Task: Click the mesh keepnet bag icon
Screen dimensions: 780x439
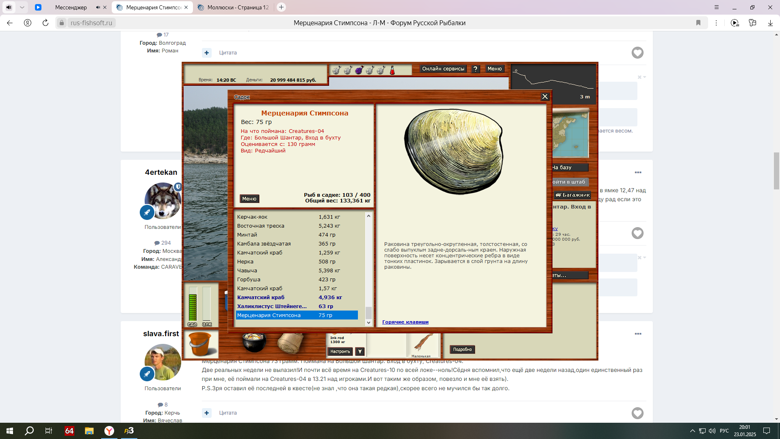Action: 291,343
